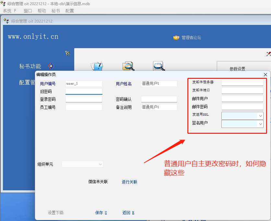Click the pin icon at the top-right edge
Viewport: 271px width, 221px height.
(268, 54)
